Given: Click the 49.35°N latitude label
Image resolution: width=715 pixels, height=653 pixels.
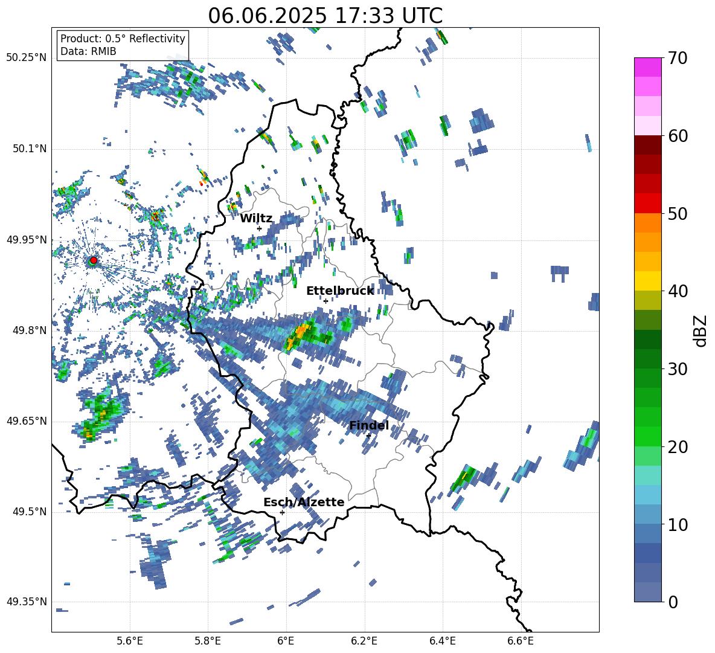Looking at the screenshot, I should [x=27, y=602].
